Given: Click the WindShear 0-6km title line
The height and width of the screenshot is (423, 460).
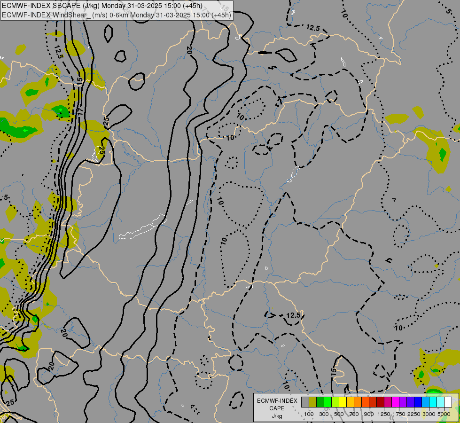Looking at the screenshot, I should coord(117,15).
